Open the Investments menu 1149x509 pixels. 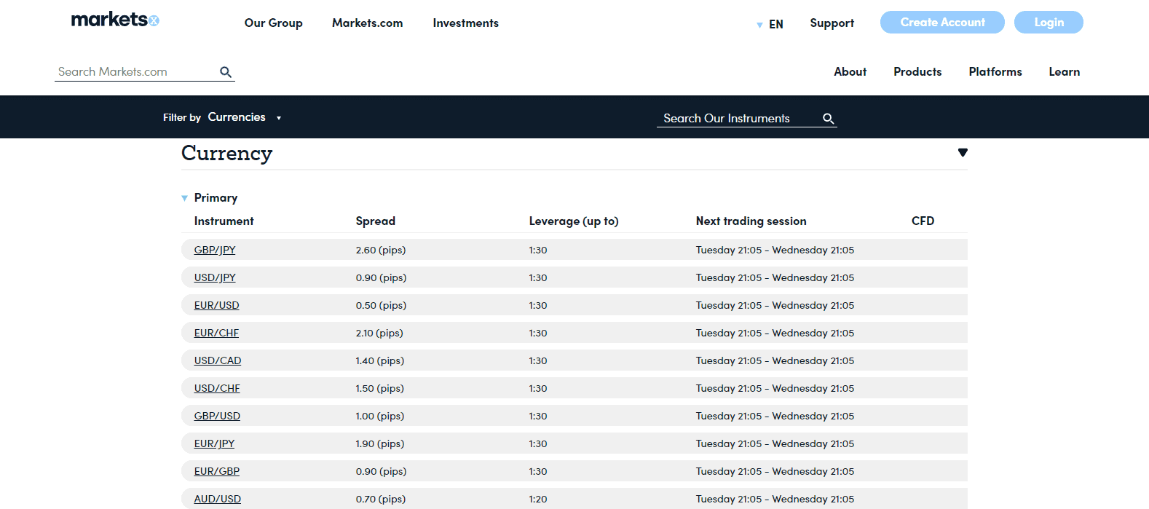point(465,23)
